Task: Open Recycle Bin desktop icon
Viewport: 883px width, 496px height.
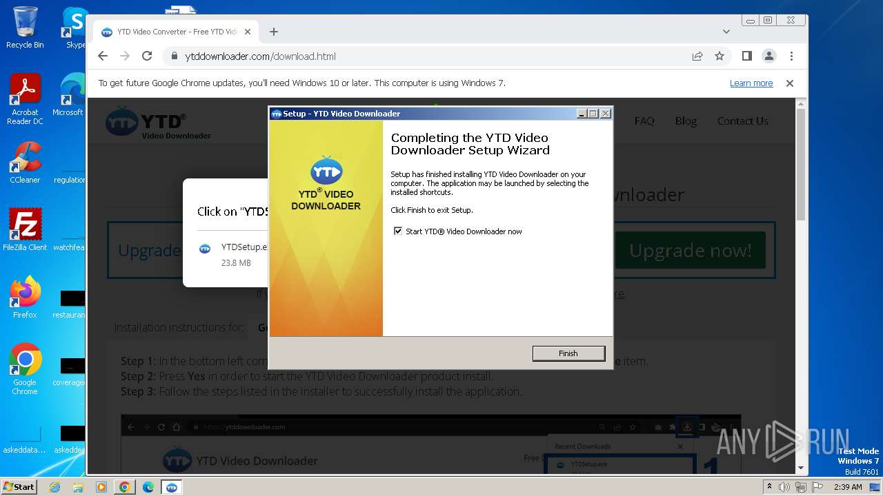Action: pyautogui.click(x=25, y=28)
